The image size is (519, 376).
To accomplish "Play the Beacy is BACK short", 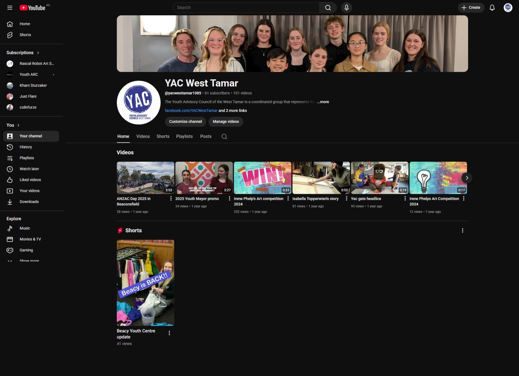I will [146, 283].
